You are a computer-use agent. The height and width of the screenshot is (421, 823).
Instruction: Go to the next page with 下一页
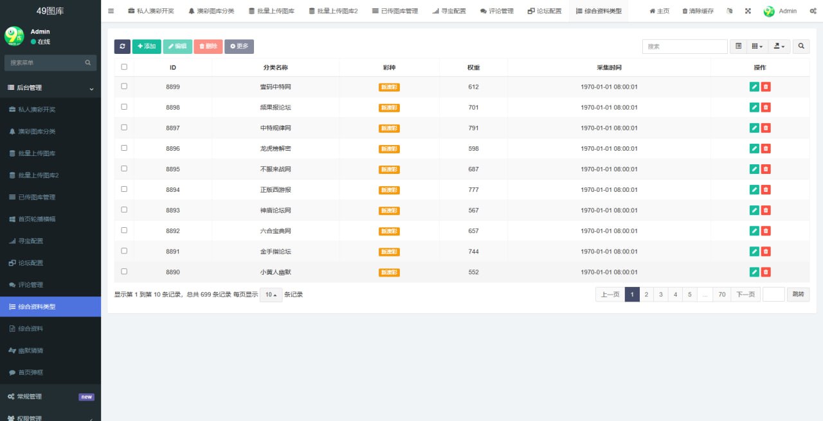pos(745,294)
